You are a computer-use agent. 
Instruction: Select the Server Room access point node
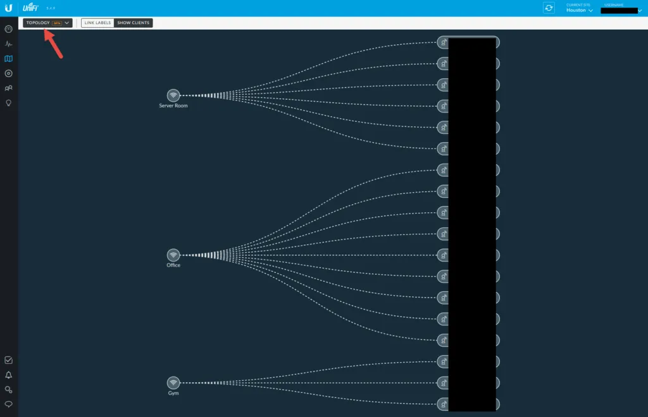click(173, 95)
